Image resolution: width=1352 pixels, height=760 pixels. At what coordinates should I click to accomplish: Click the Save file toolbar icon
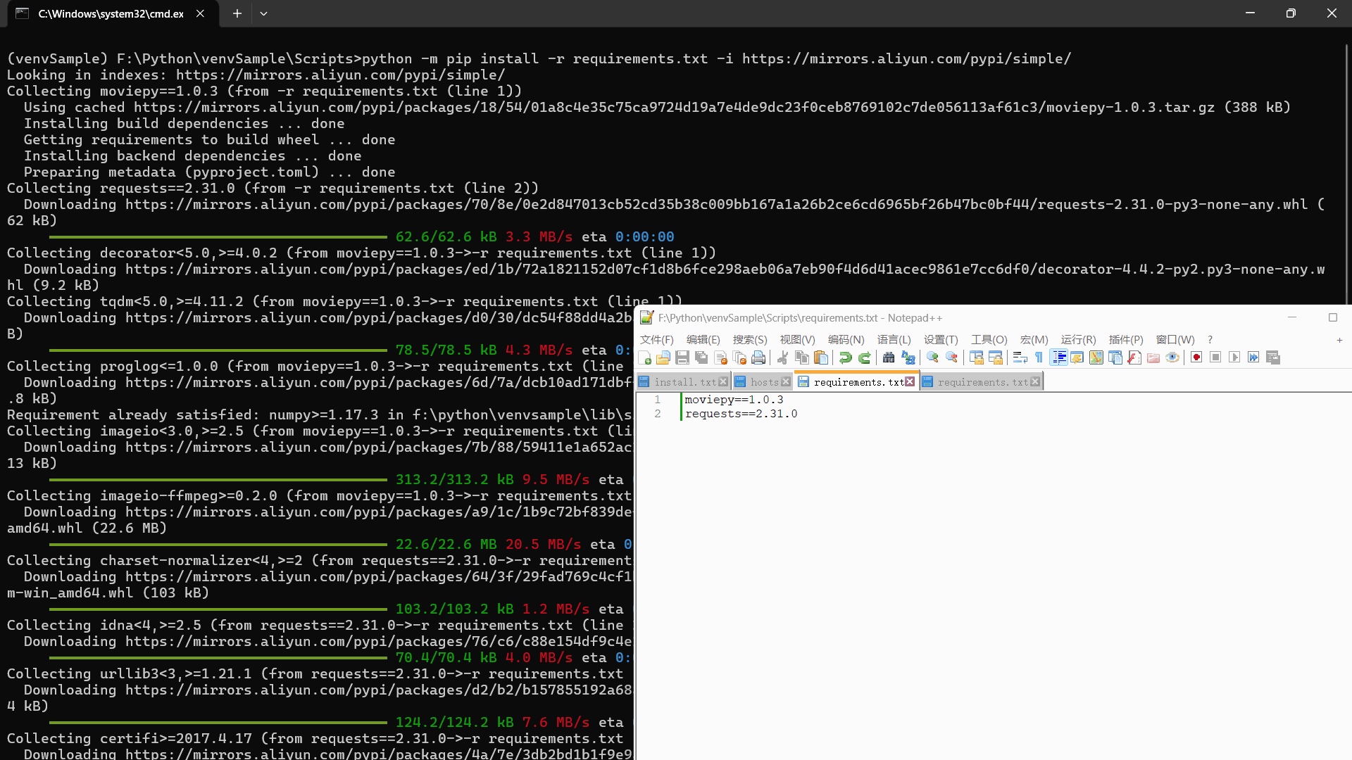(x=682, y=357)
